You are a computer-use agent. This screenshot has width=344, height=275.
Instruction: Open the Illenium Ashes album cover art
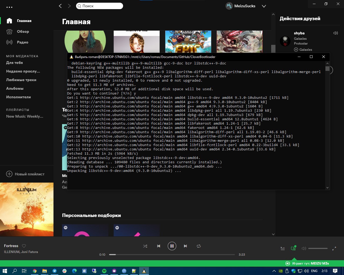coord(27,209)
